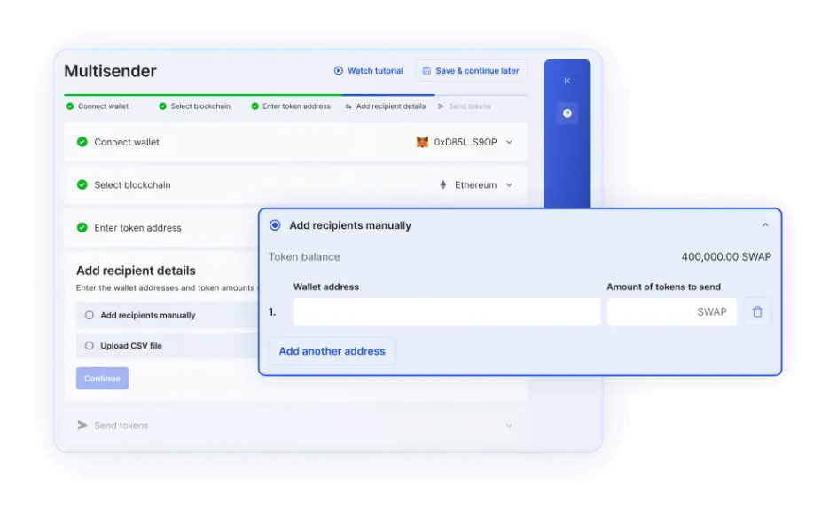Choose Add recipients manually option in left list

pos(89,315)
